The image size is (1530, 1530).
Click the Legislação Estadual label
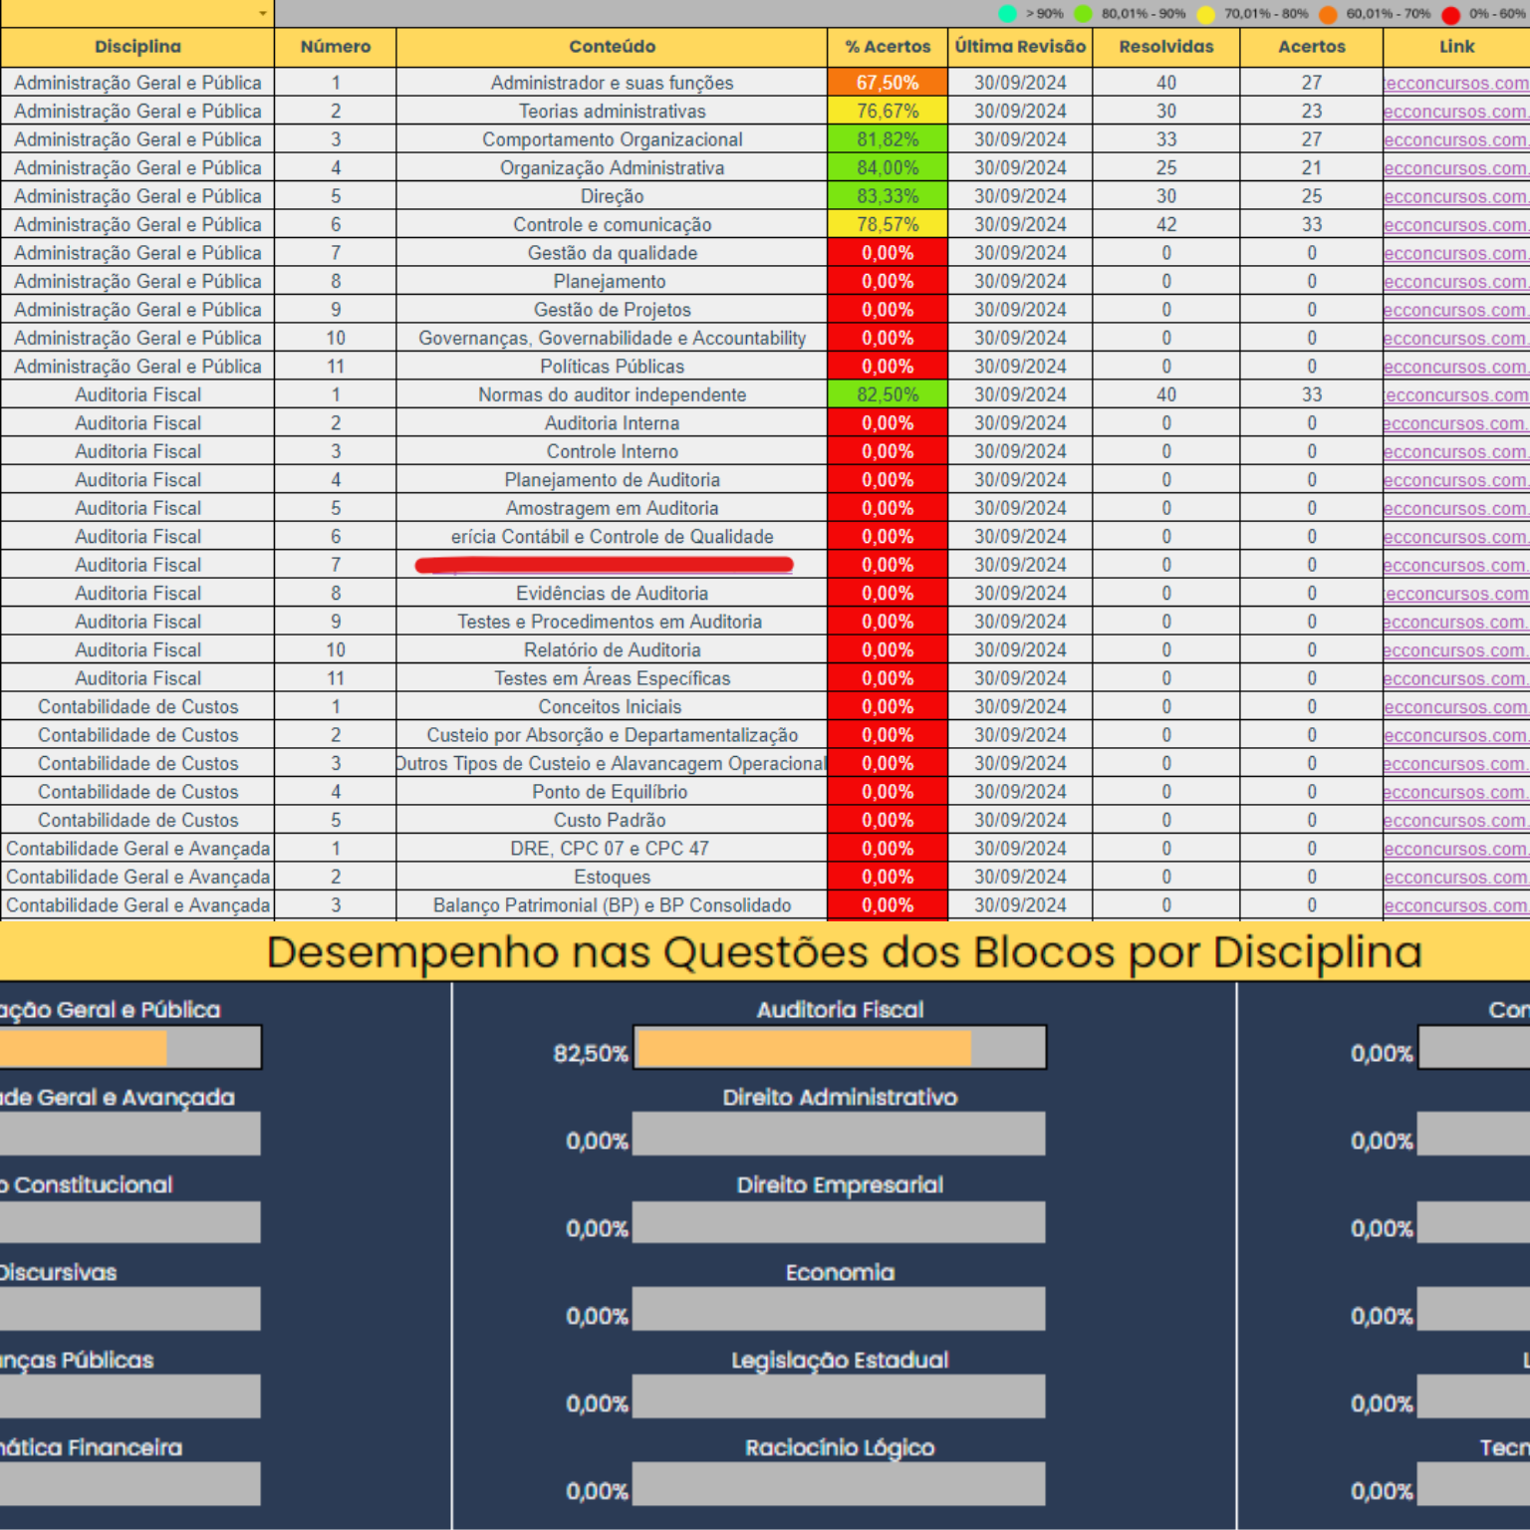pos(840,1361)
